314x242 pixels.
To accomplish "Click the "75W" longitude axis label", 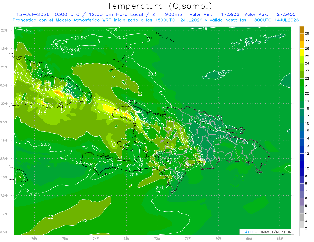I will (x=65, y=238).
